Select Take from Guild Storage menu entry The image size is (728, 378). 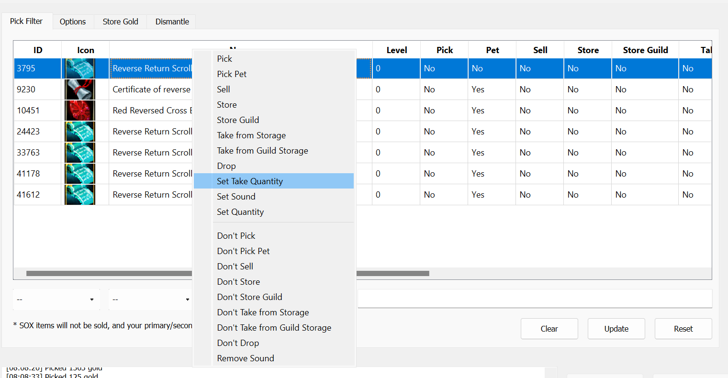click(x=262, y=151)
